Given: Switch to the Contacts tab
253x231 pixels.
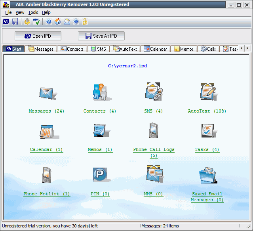Looking at the screenshot, I should click(x=72, y=49).
